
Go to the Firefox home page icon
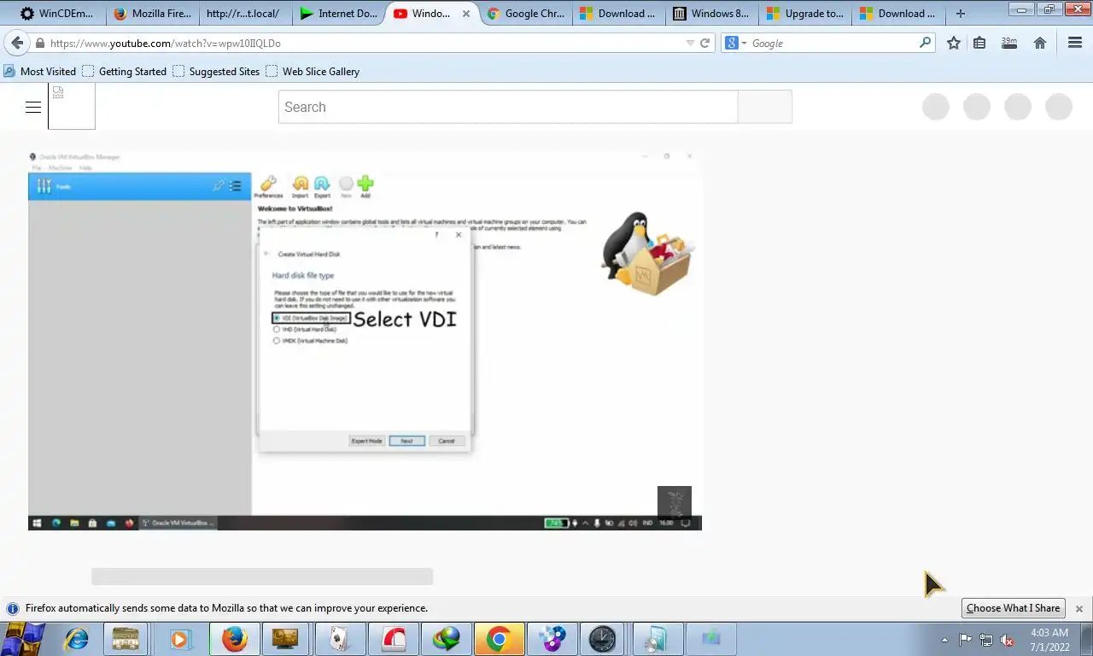(x=1040, y=43)
